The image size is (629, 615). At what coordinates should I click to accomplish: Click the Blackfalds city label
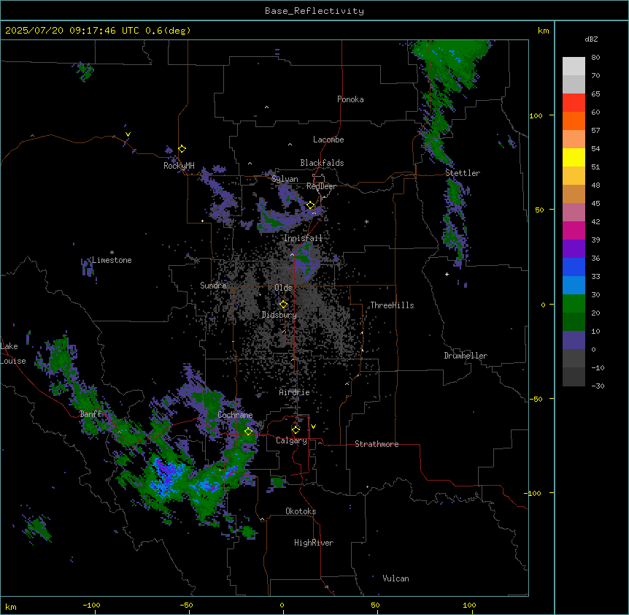[x=322, y=163]
